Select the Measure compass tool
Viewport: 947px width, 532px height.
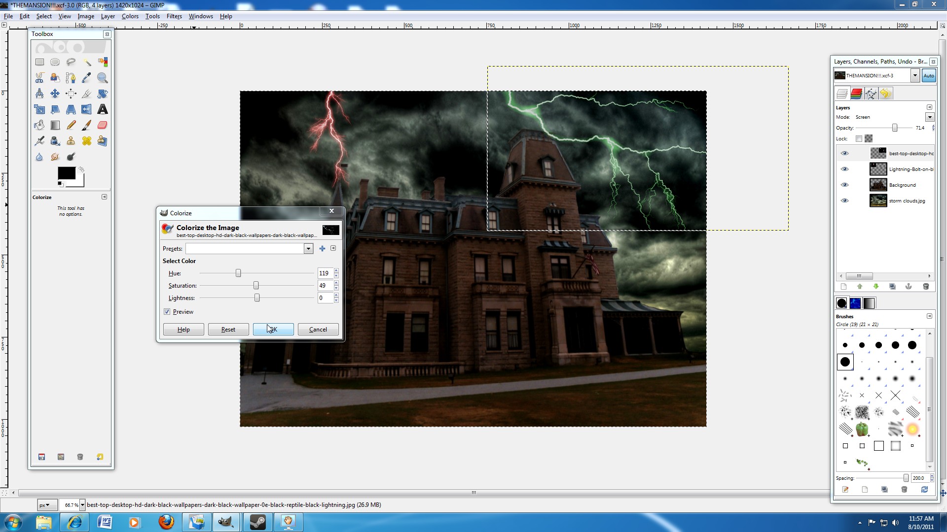click(x=39, y=94)
